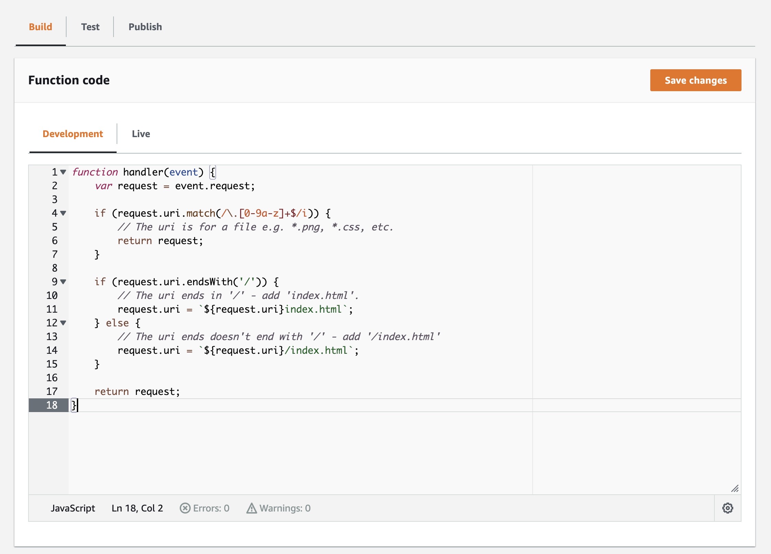Click 'return request;' on line 6

[160, 241]
